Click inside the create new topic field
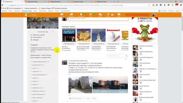 coord(98,19)
